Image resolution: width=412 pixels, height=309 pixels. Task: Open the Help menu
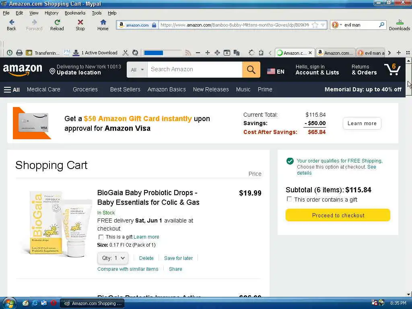tap(112, 13)
